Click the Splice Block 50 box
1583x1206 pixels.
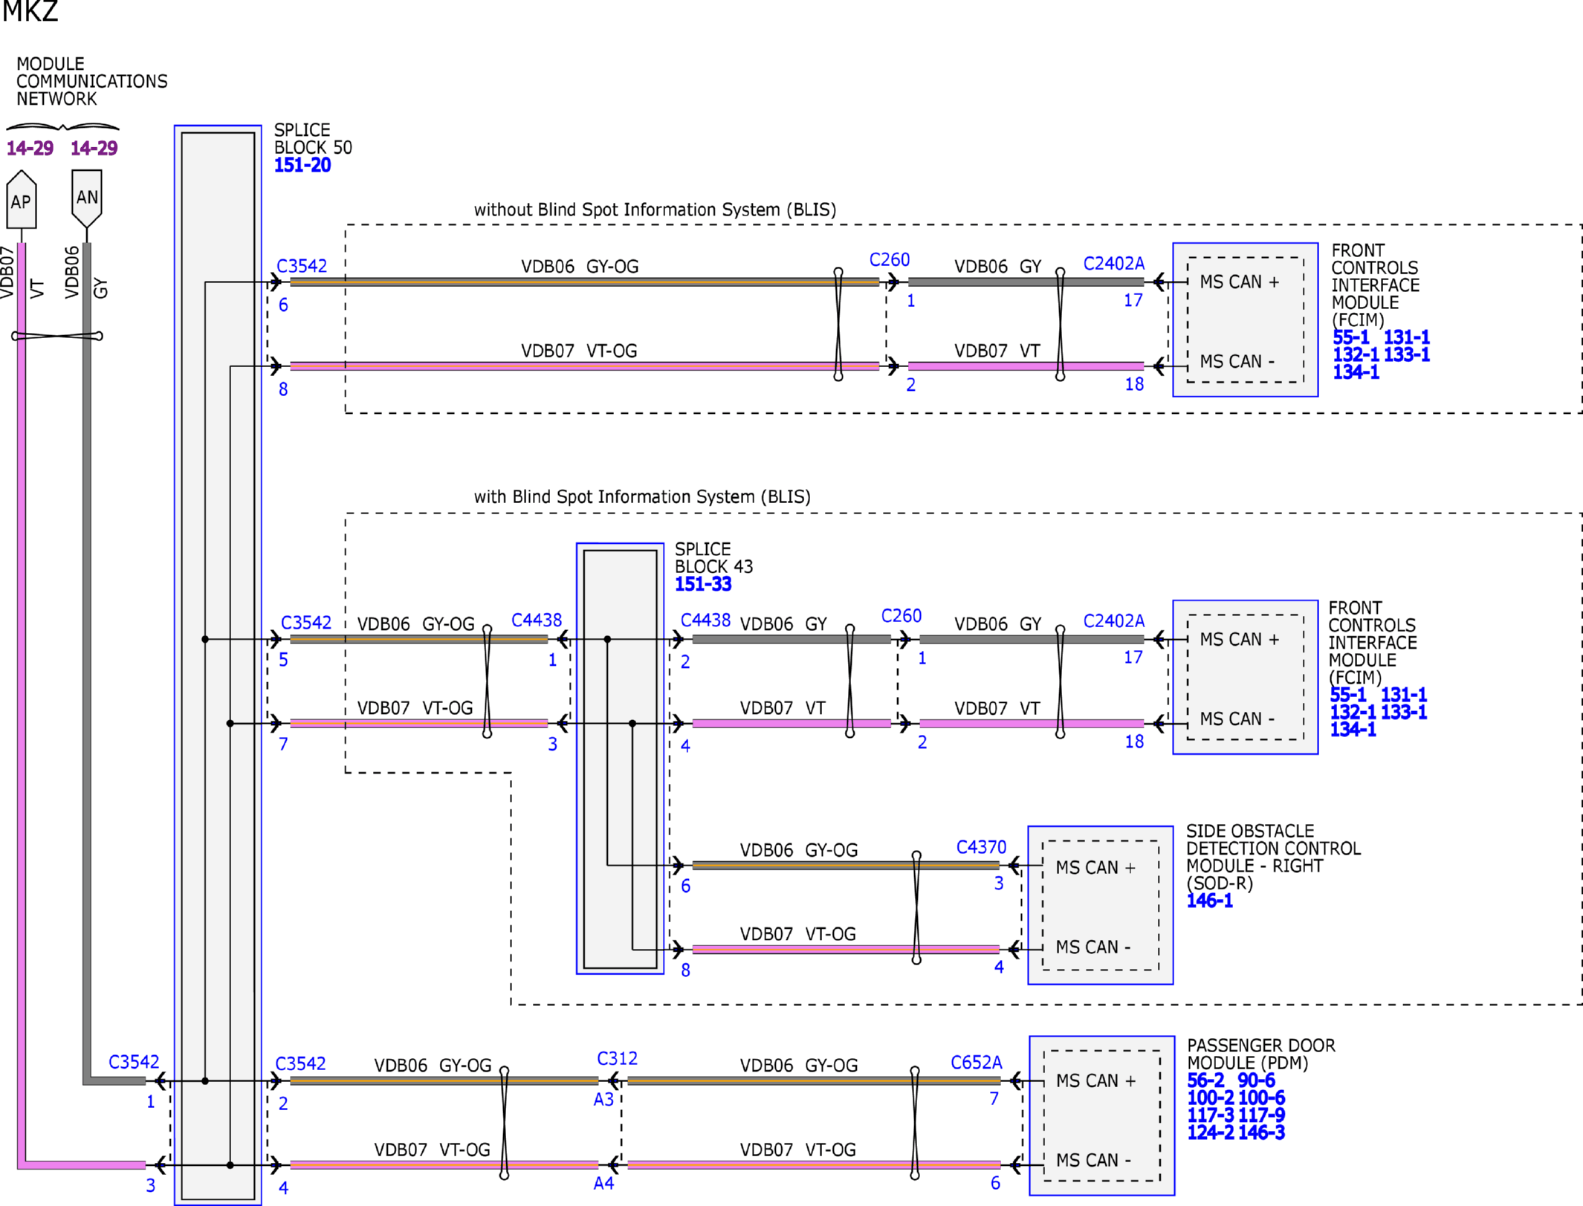coord(218,665)
